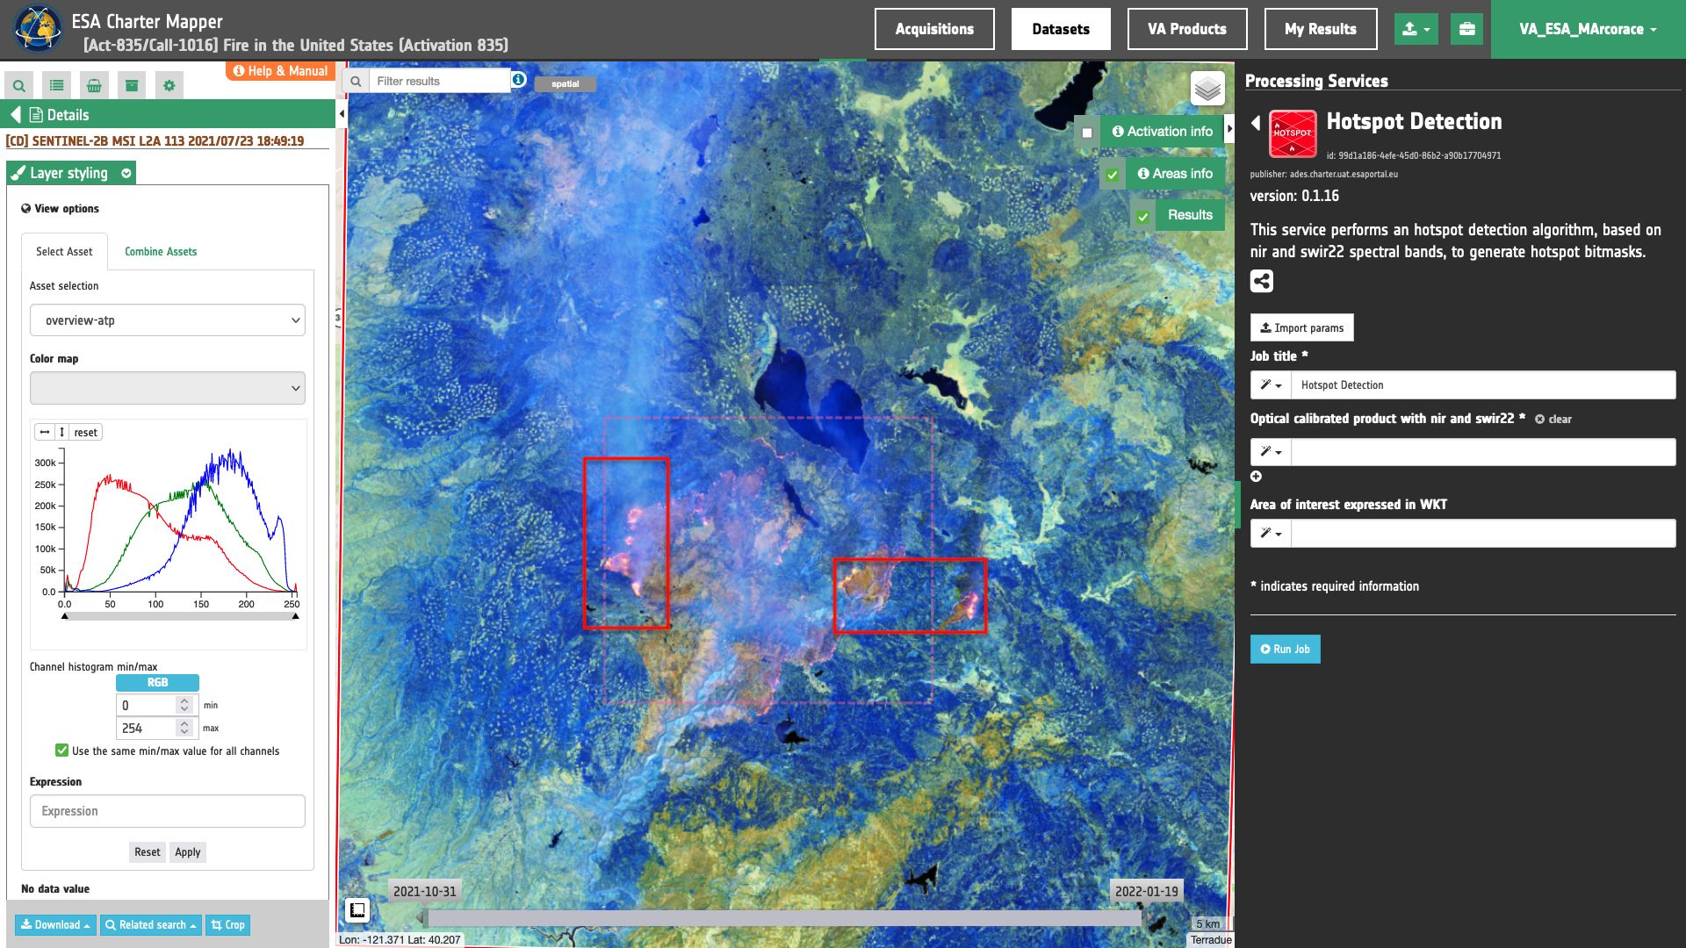Viewport: 1686px width, 948px height.
Task: Click the Area of interest WKT field
Action: click(x=1483, y=534)
